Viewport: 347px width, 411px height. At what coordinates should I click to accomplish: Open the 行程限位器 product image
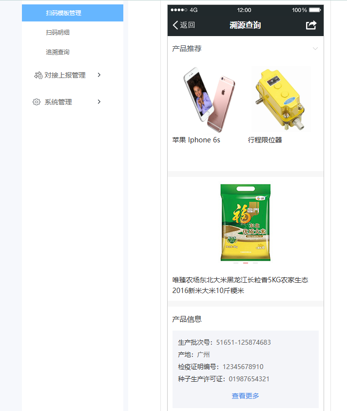(x=281, y=99)
